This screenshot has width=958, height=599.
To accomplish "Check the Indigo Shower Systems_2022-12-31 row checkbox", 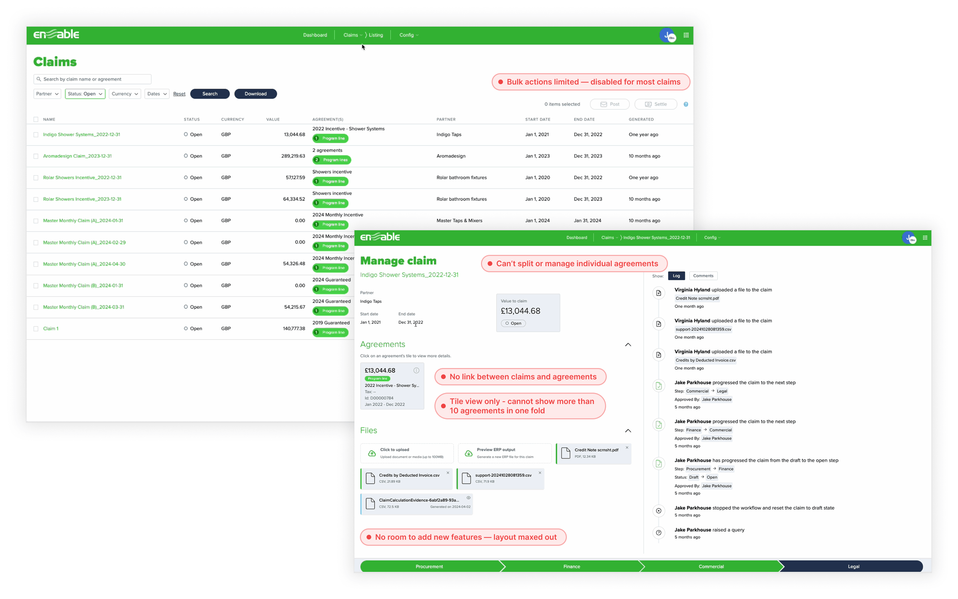I will click(36, 134).
